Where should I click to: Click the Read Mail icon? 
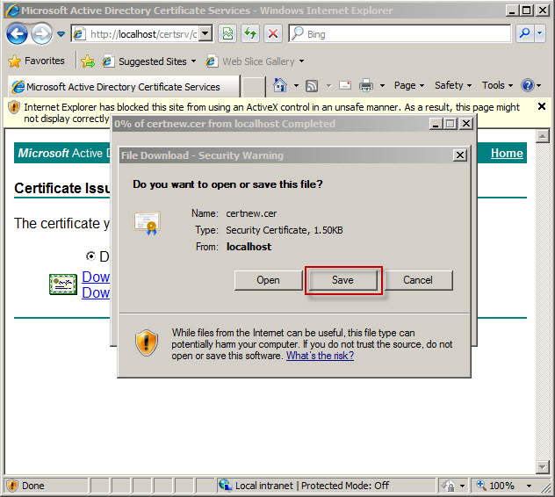[x=345, y=85]
